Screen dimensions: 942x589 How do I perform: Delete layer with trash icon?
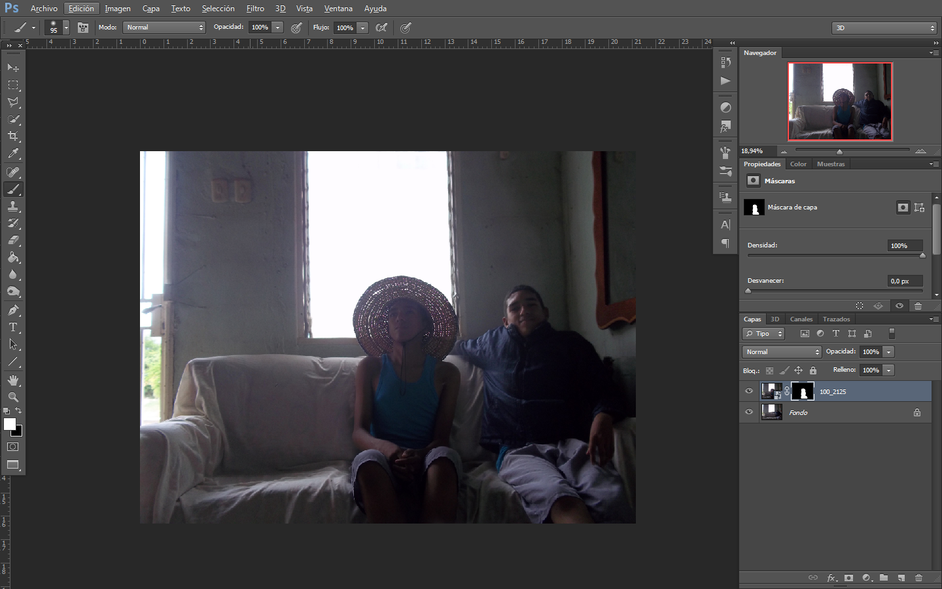click(x=918, y=578)
